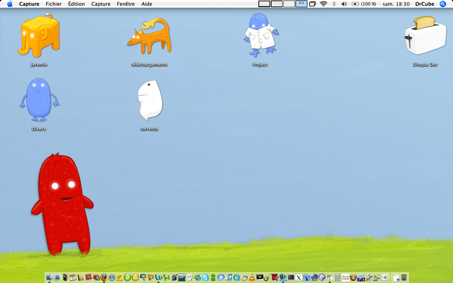Screen dimensions: 453x283
Task: Switch to the first Spaces desktop box
Action: pos(264,4)
